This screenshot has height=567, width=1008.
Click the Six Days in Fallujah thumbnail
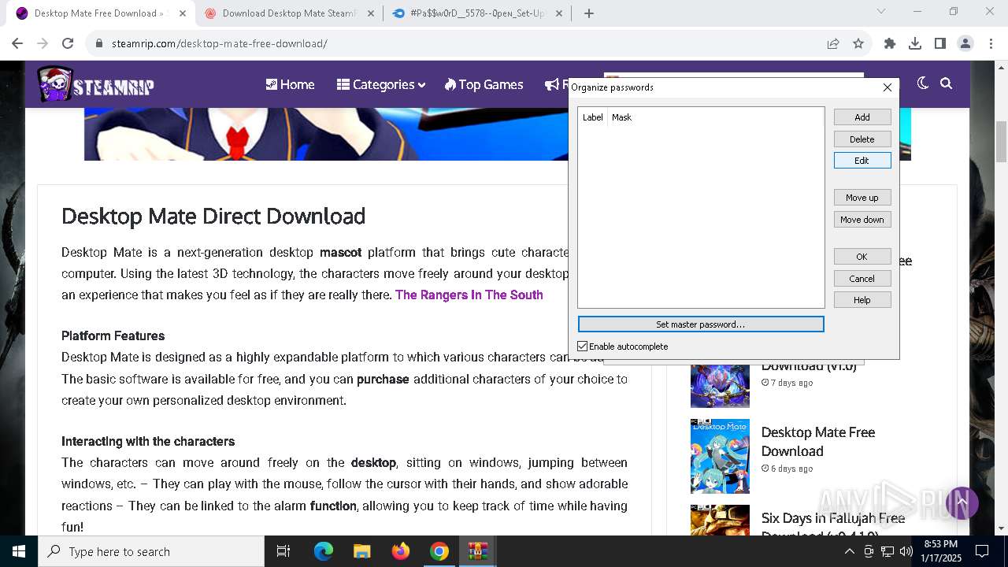tap(720, 521)
